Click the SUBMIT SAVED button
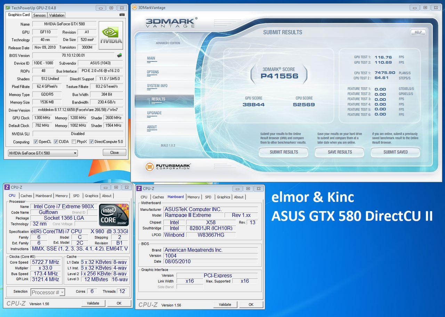The height and width of the screenshot is (317, 445). pyautogui.click(x=395, y=152)
